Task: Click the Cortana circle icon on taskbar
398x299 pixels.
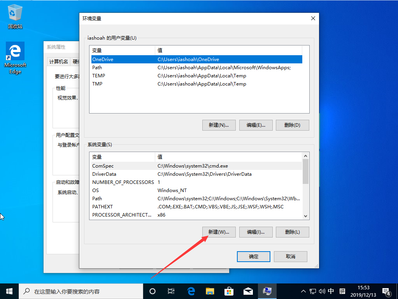Action: click(x=152, y=291)
